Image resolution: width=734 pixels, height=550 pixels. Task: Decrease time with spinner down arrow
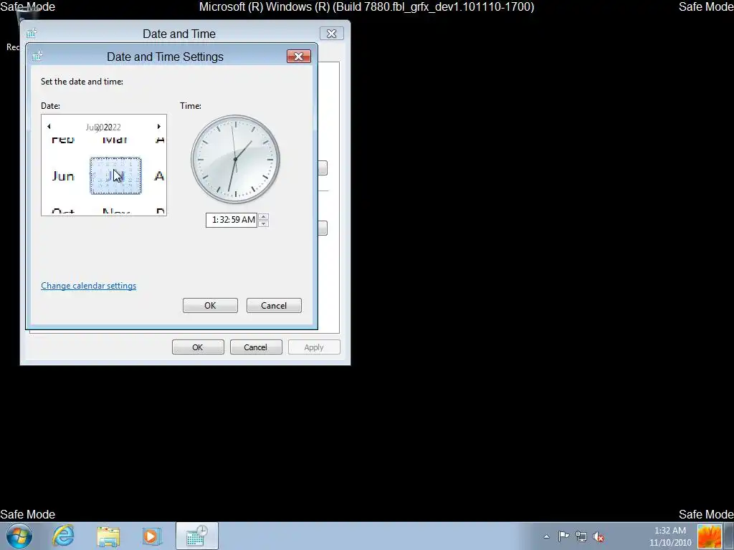[264, 223]
